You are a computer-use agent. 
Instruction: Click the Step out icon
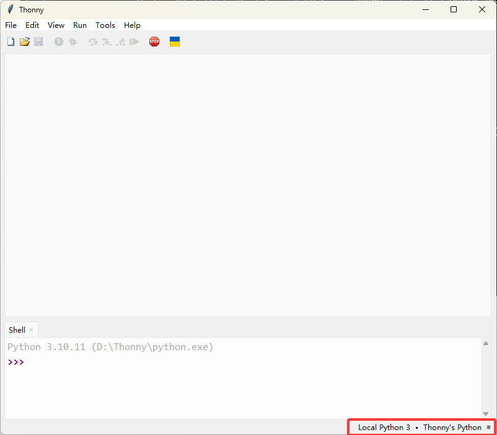(120, 42)
